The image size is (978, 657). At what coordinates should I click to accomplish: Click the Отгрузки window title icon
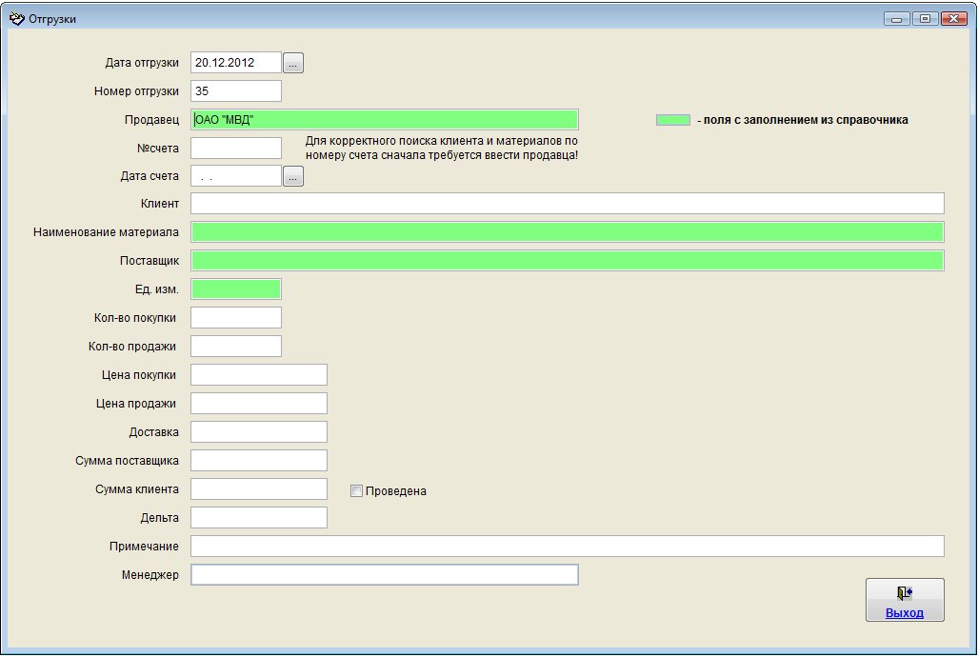(x=16, y=19)
